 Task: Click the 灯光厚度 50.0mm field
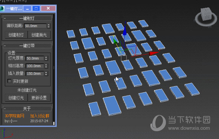pyautogui.click(x=35, y=58)
